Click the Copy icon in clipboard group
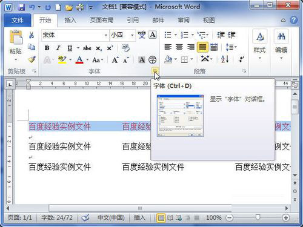303x227 pixels. (x=32, y=47)
